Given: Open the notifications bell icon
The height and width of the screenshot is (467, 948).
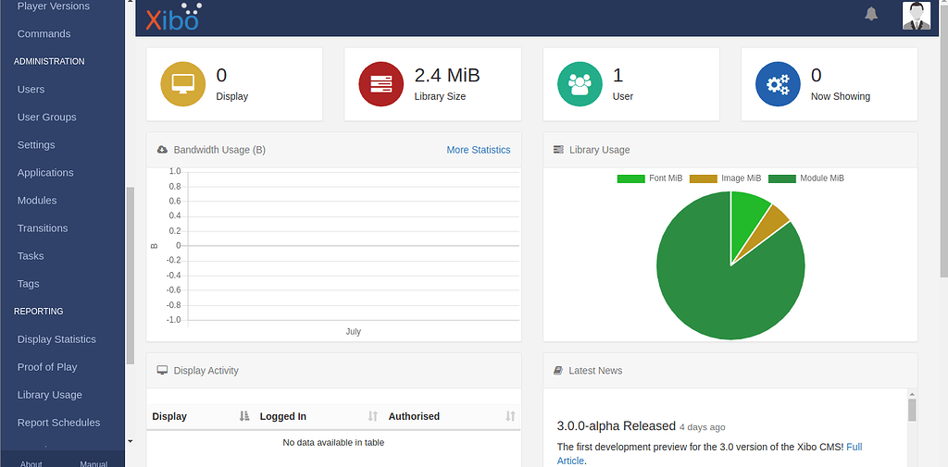Looking at the screenshot, I should click(870, 14).
